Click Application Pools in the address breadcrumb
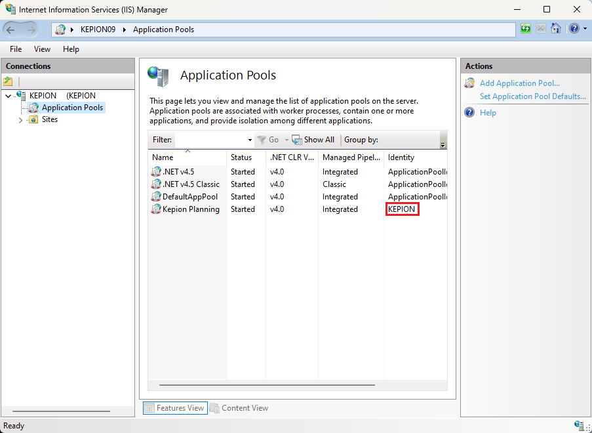This screenshot has width=592, height=433. coord(163,30)
